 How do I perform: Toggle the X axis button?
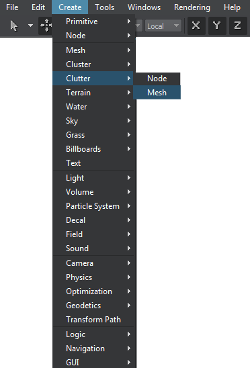pos(196,26)
